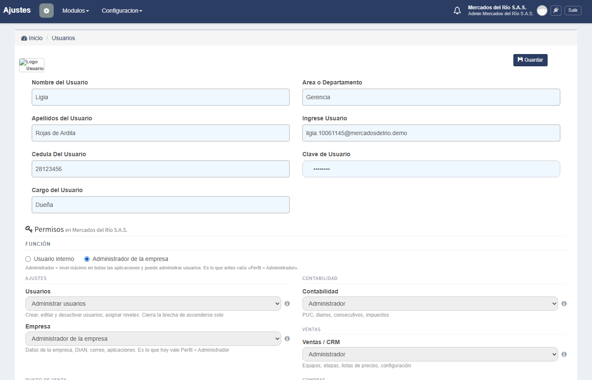Screen dimensions: 592x380
Task: Click the info icon beside Ventas / CRM
Action: pyautogui.click(x=564, y=354)
